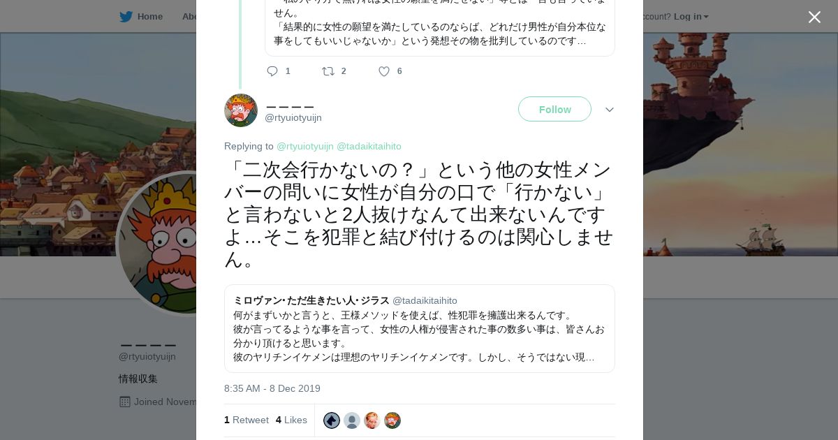This screenshot has width=838, height=440.
Task: Open the tweet author's avatar
Action: [x=241, y=110]
